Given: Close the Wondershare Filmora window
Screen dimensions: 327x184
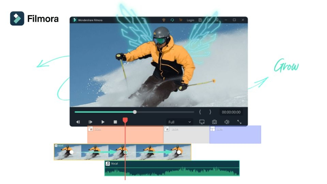Looking at the screenshot, I should [243, 20].
